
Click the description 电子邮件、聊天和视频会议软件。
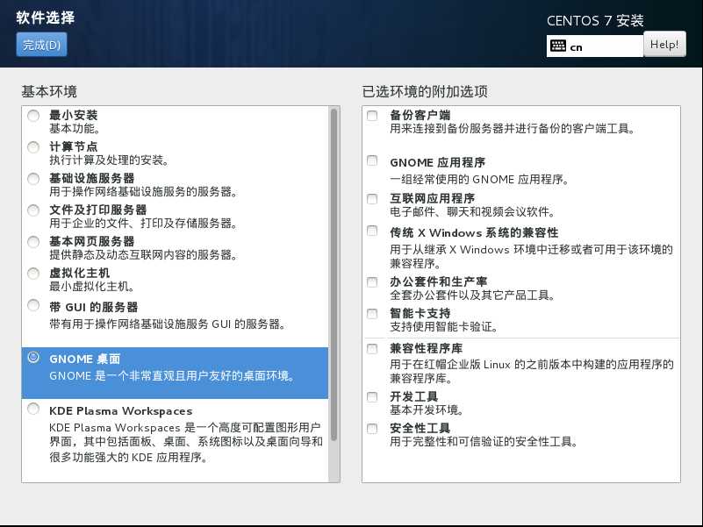coord(473,211)
